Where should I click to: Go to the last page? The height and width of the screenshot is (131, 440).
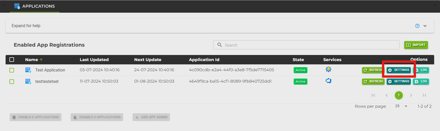click(424, 95)
